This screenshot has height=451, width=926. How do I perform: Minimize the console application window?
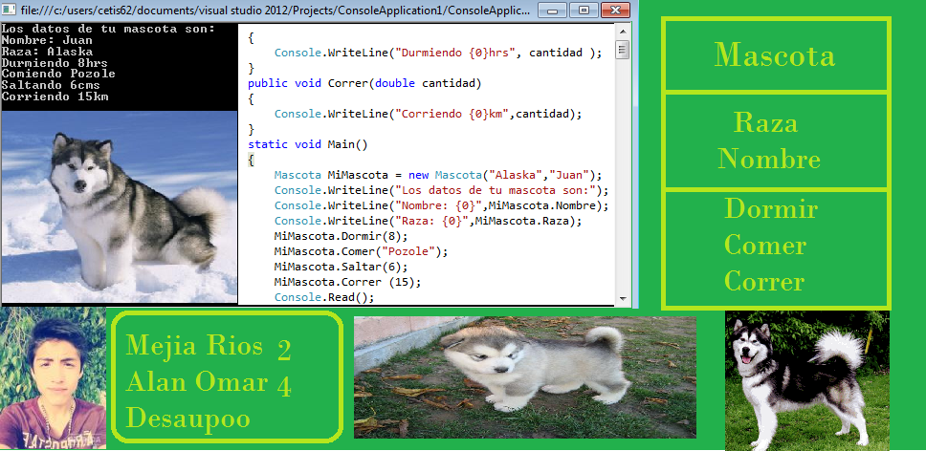coord(553,10)
